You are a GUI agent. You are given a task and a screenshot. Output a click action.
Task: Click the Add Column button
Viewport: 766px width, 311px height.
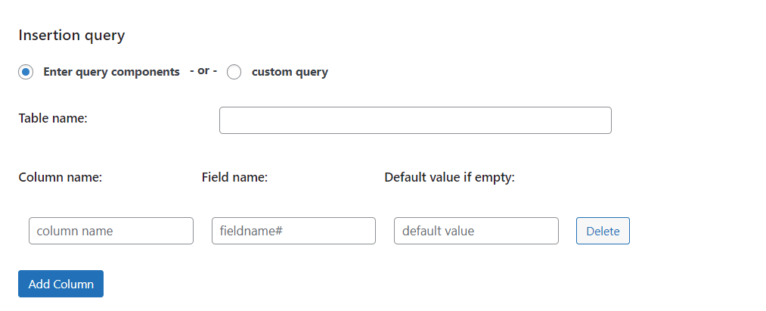click(60, 284)
